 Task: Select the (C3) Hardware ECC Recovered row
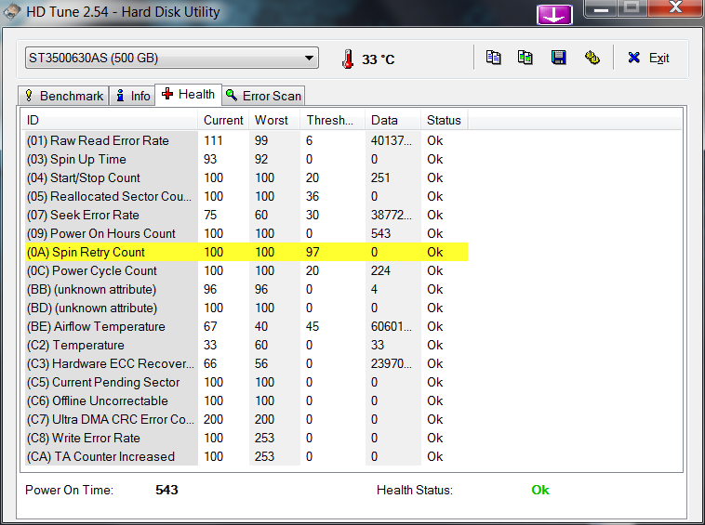coord(246,363)
